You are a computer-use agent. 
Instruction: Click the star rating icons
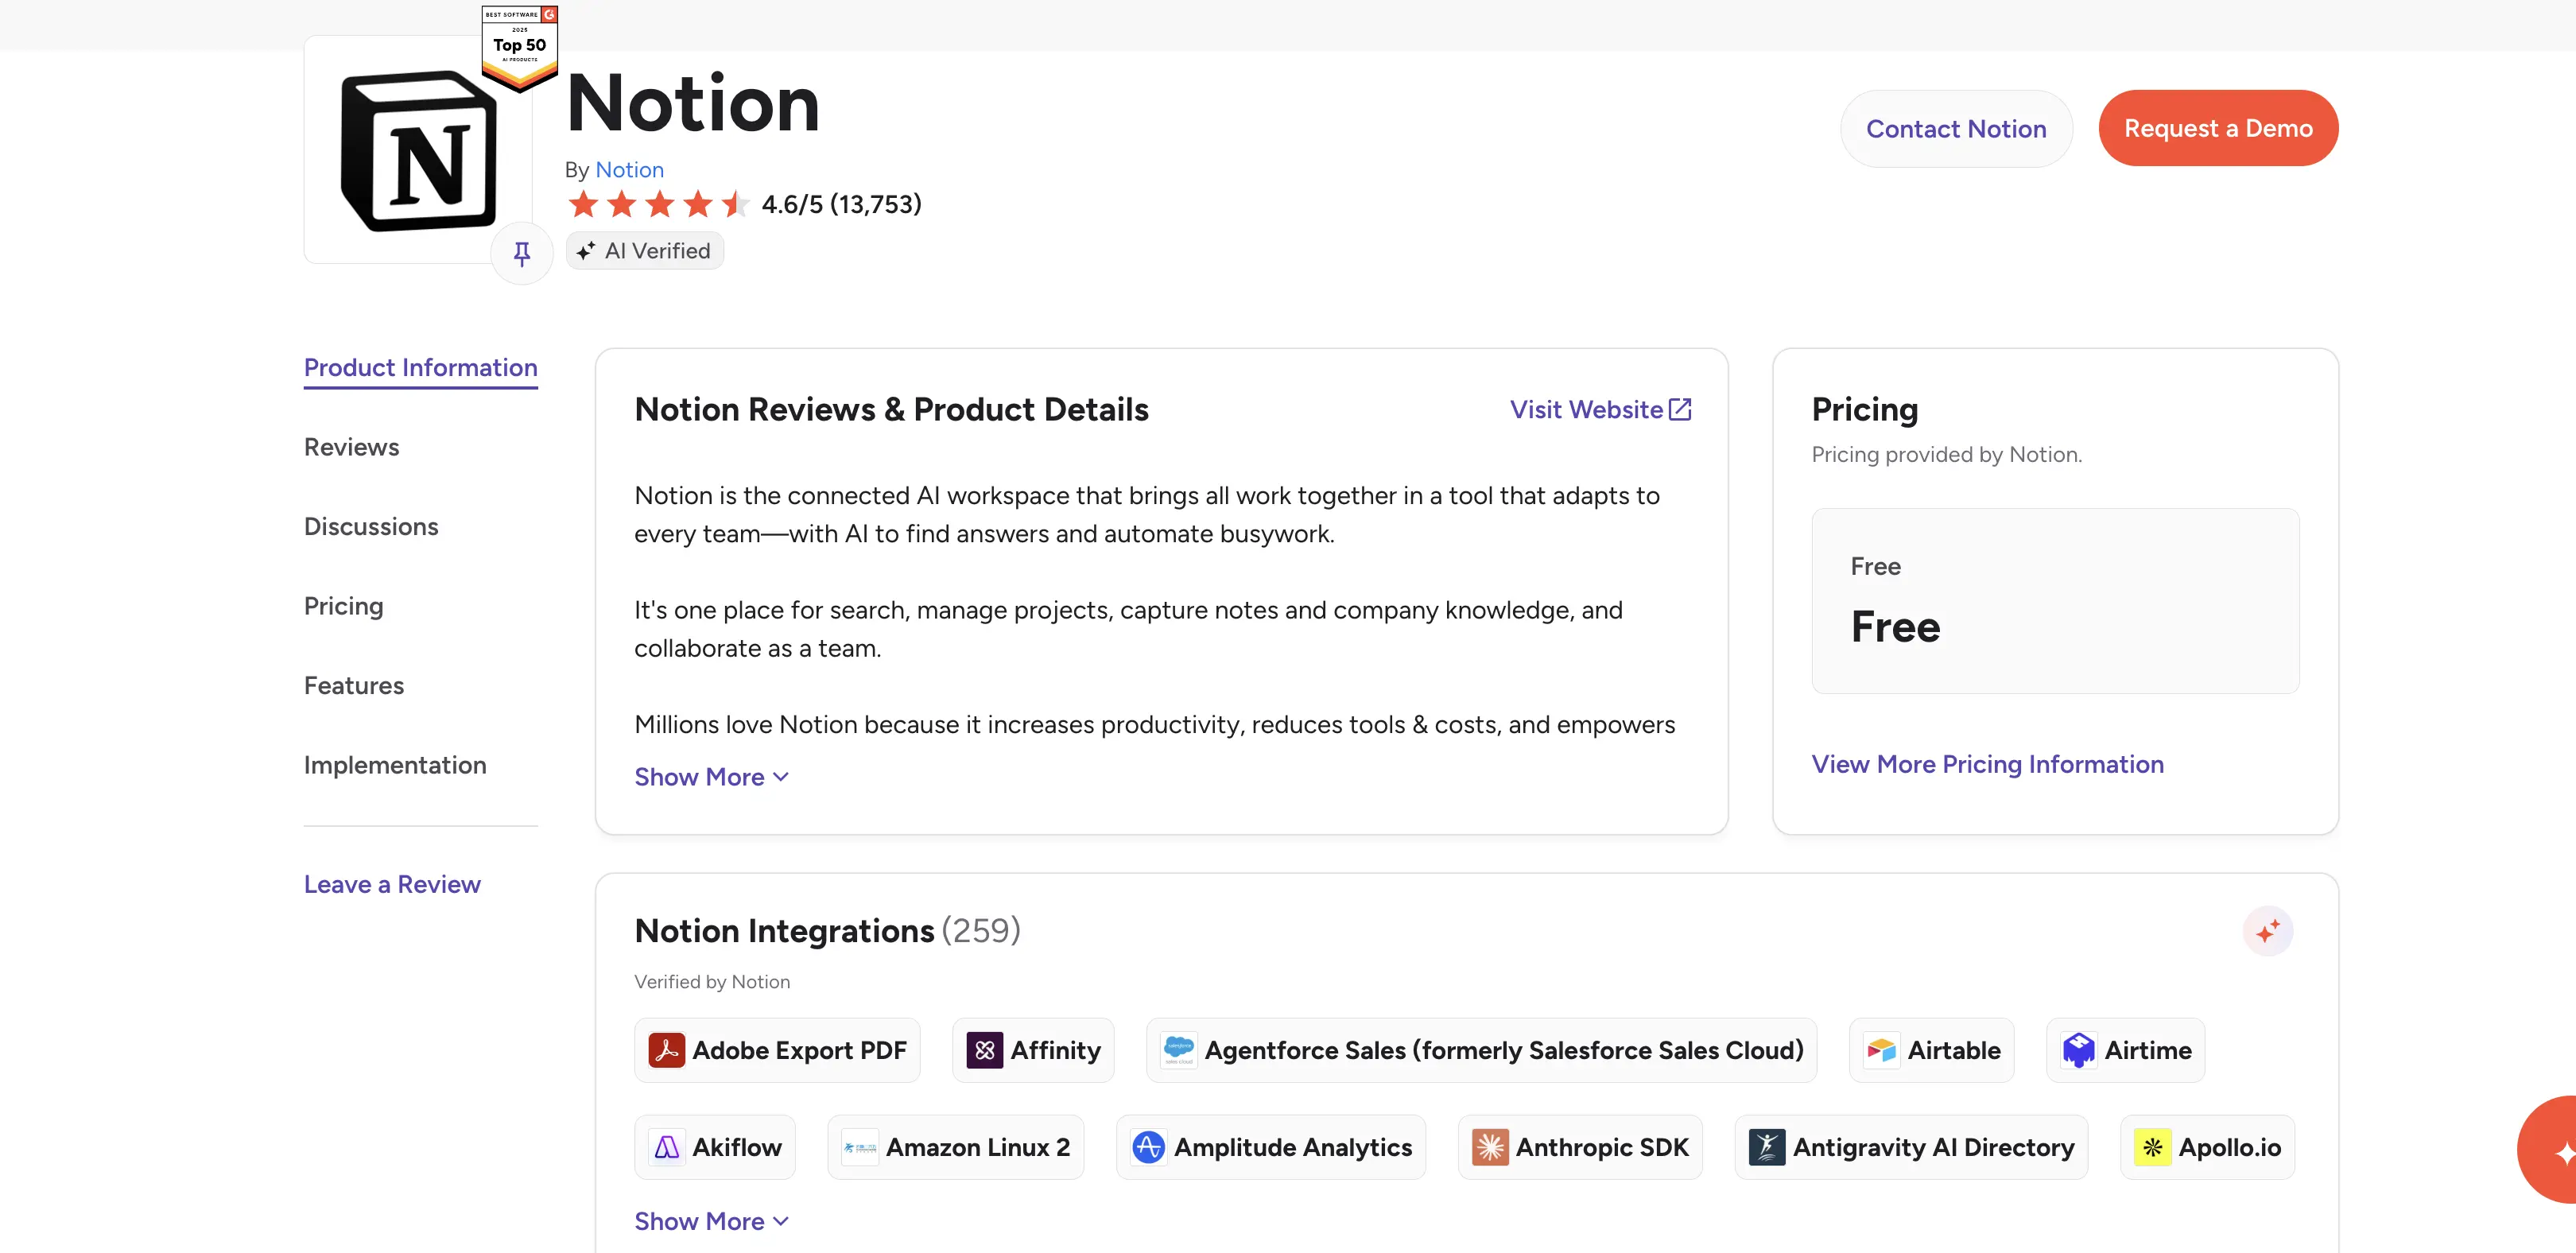click(658, 204)
